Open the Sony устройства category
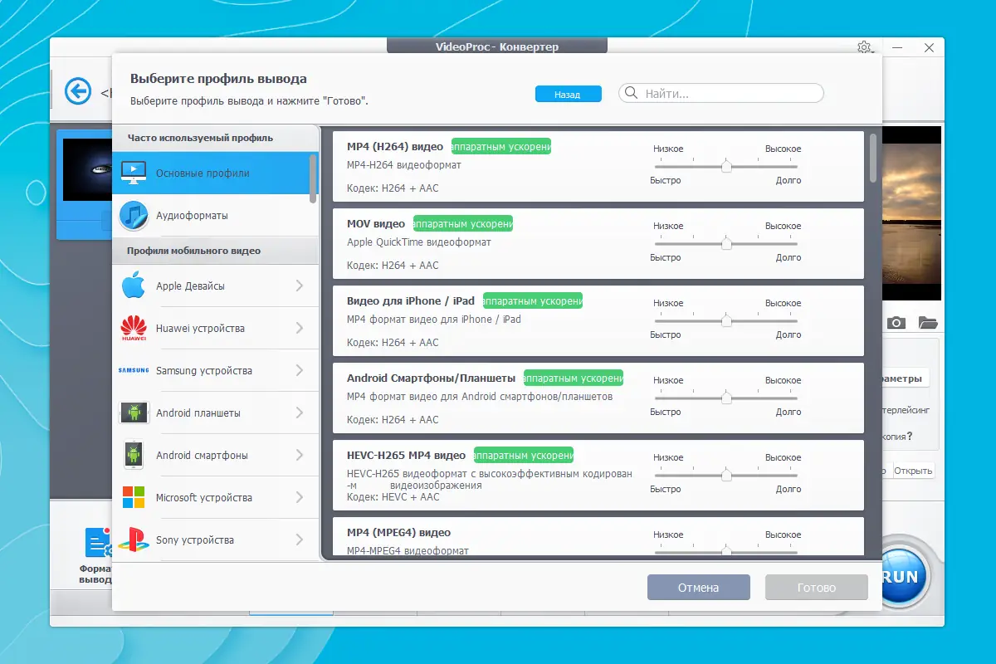The width and height of the screenshot is (996, 664). pos(215,539)
